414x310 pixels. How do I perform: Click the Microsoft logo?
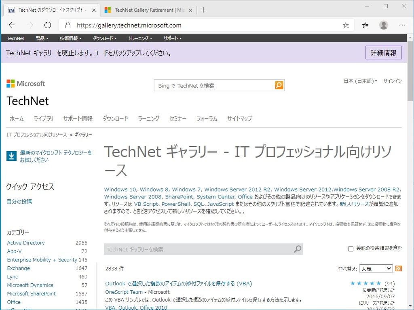pos(25,83)
